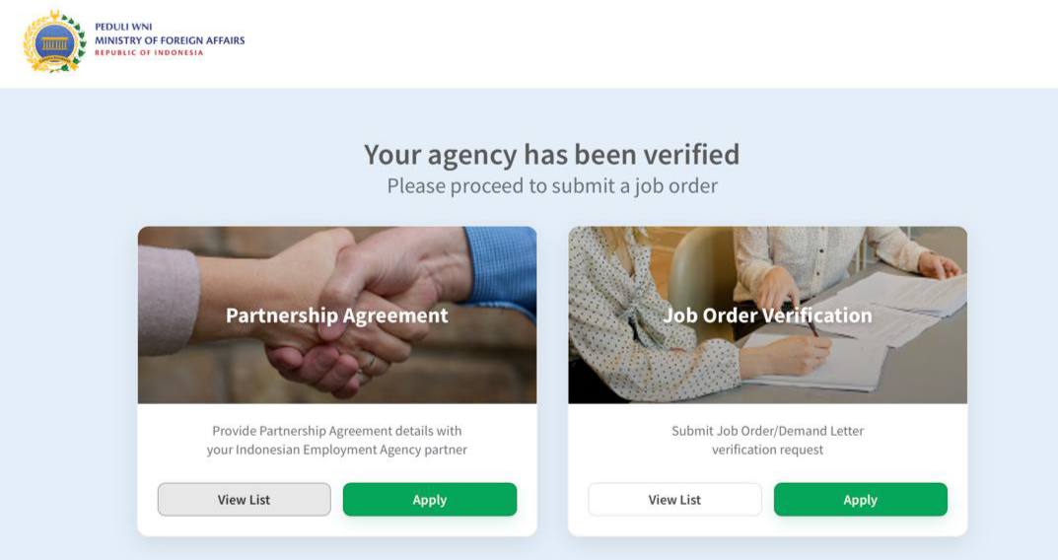Click the Partnership Agreement description text
Viewport: 1058px width, 560px height.
tap(336, 440)
